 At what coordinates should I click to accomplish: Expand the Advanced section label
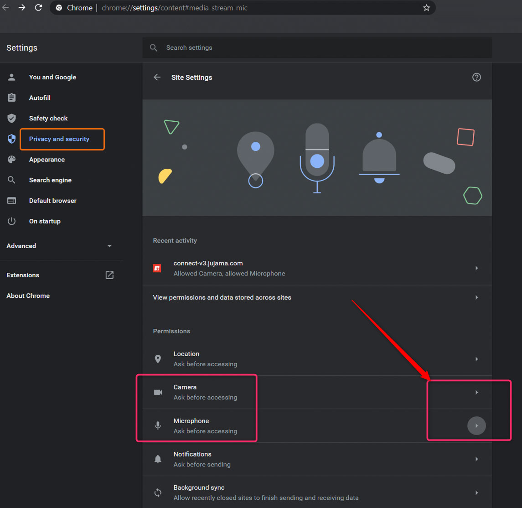(21, 246)
